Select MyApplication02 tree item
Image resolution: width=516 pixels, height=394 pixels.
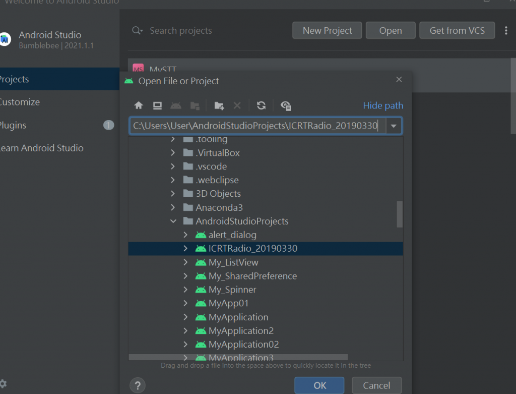(x=266, y=344)
